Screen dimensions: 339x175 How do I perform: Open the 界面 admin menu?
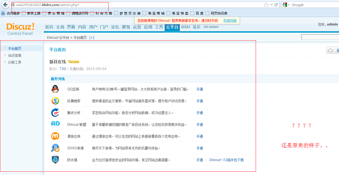click(x=71, y=27)
